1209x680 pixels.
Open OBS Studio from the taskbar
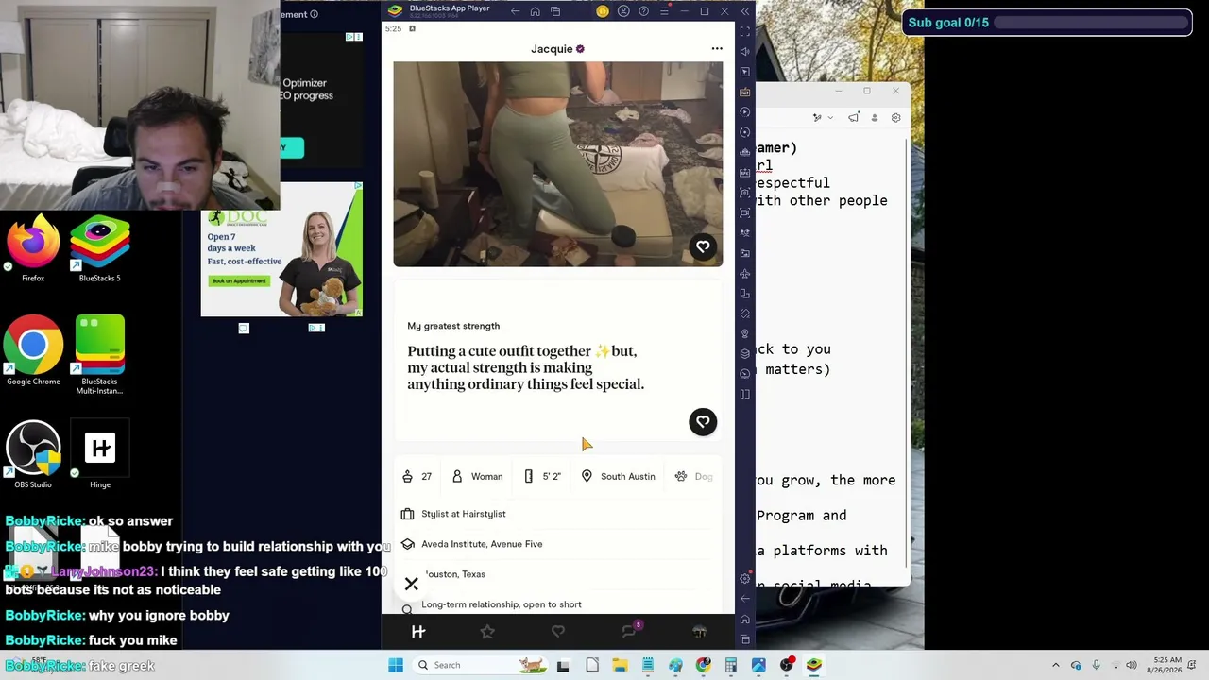click(787, 665)
